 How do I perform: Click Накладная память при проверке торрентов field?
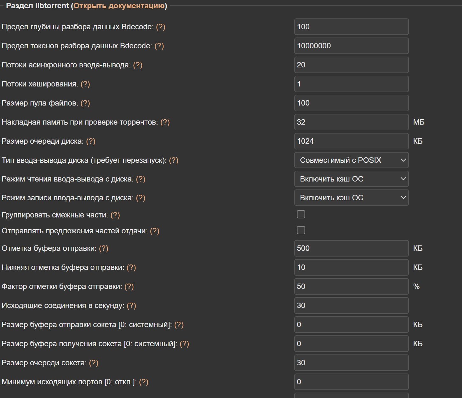pyautogui.click(x=352, y=122)
